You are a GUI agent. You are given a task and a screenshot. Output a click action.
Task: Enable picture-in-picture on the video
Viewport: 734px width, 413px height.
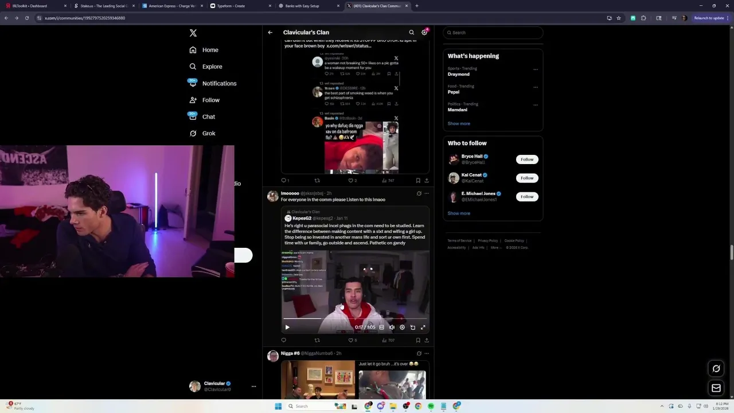click(412, 327)
